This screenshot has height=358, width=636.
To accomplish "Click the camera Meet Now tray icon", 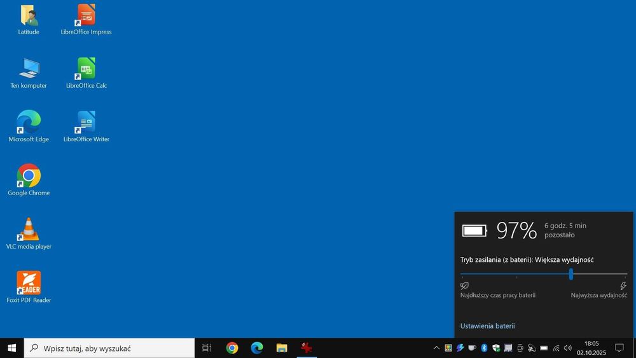I will pyautogui.click(x=520, y=348).
